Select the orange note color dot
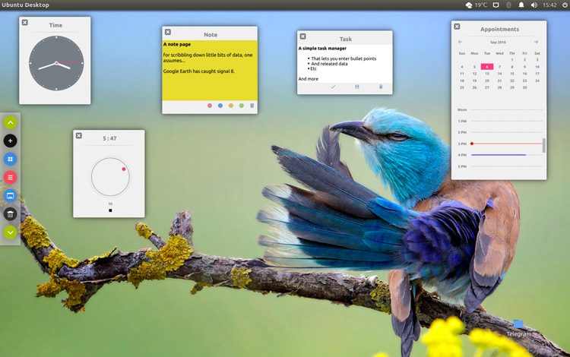570x357 pixels. click(x=231, y=106)
